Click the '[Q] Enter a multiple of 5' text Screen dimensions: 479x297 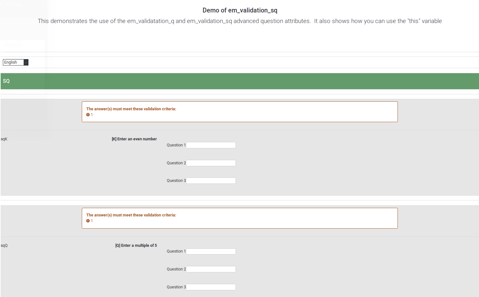pyautogui.click(x=136, y=246)
